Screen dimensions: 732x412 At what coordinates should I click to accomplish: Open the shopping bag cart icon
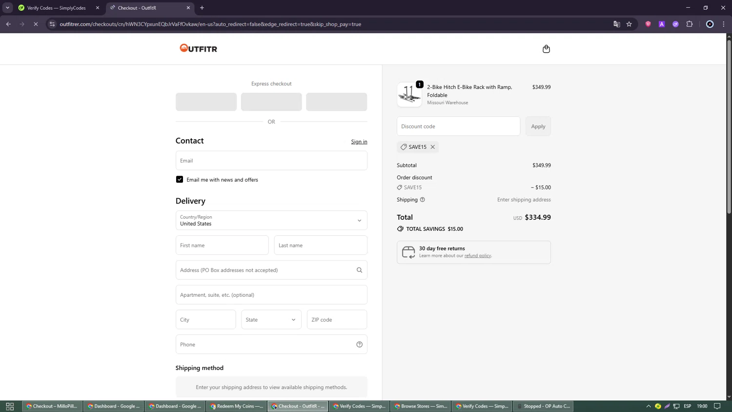pos(546,49)
